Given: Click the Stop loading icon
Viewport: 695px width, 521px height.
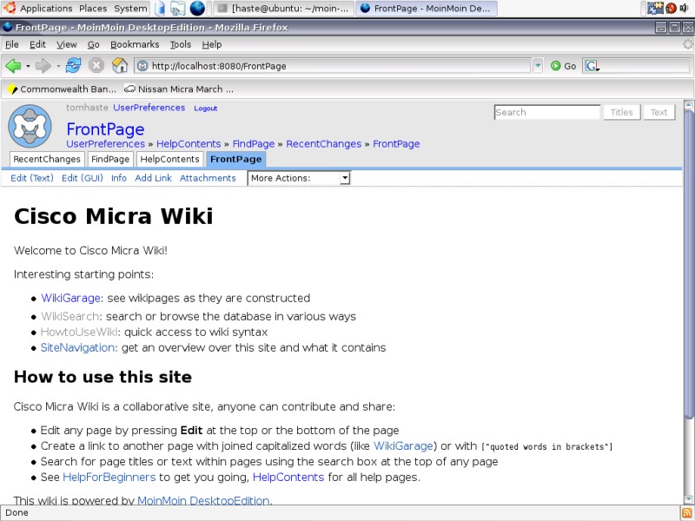Looking at the screenshot, I should click(x=96, y=66).
